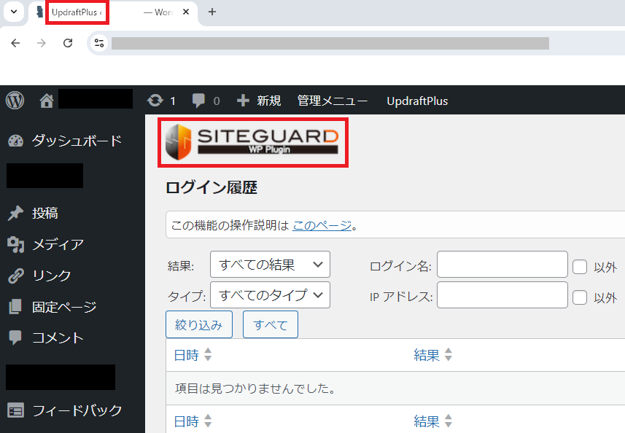The image size is (625, 433).
Task: Open the comments bubble icon in admin bar
Action: click(198, 101)
